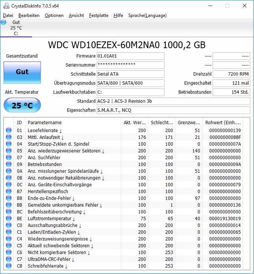254x274 pixels.
Task: Click the 25 °C temperature button
Action: click(22, 105)
